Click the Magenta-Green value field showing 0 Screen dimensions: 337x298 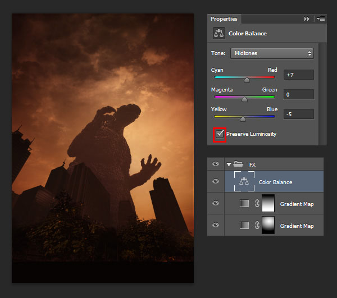pos(299,94)
